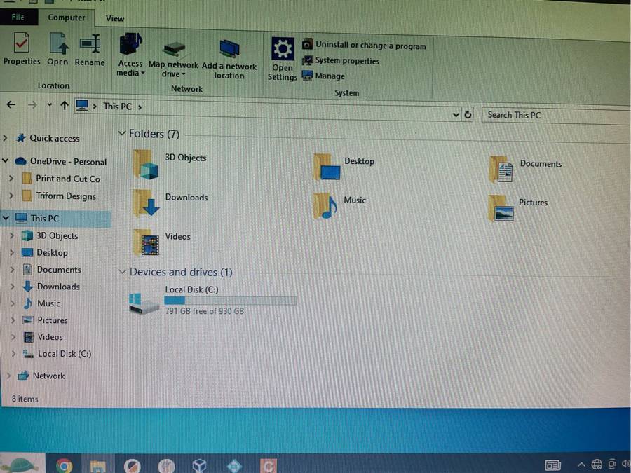Open the File menu

pyautogui.click(x=18, y=16)
